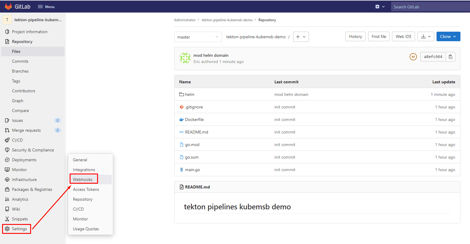Open Branches in the sidebar
The width and height of the screenshot is (470, 244).
tap(20, 71)
